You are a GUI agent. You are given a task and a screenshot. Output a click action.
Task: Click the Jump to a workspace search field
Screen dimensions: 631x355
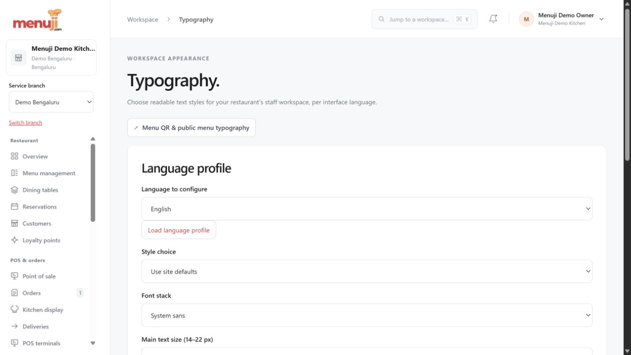pos(424,19)
